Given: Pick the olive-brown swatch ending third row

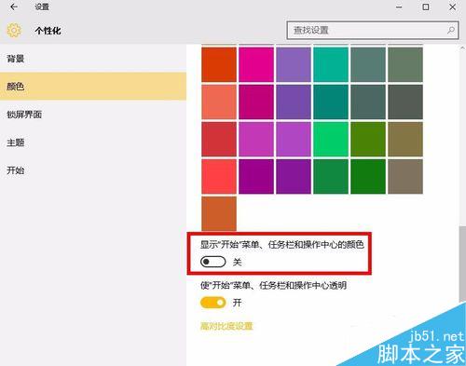Looking at the screenshot, I should coord(405,139).
